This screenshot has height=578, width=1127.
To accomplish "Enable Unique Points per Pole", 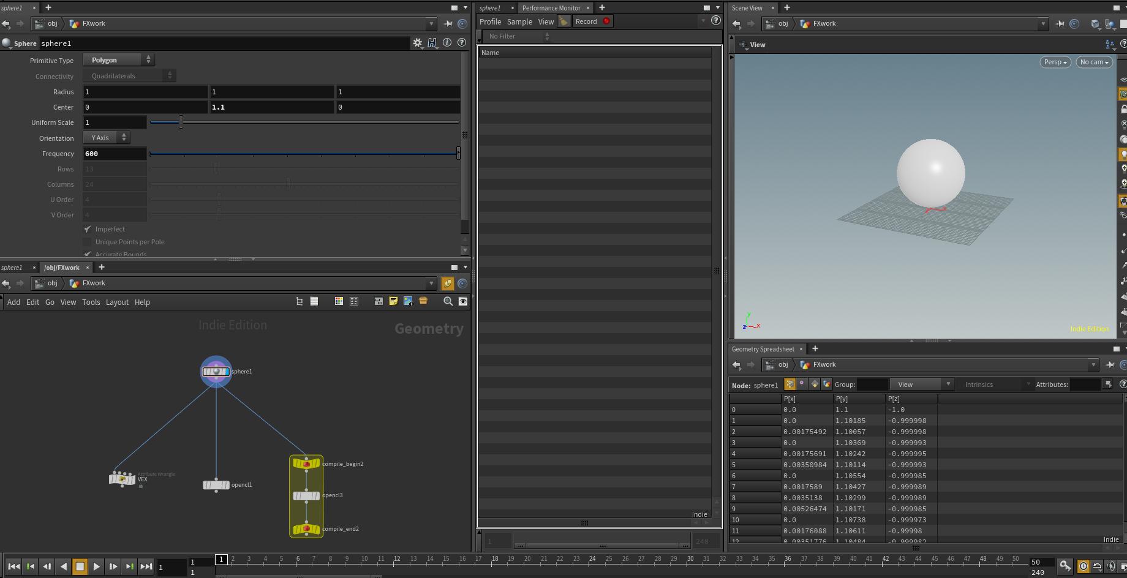I will (87, 241).
